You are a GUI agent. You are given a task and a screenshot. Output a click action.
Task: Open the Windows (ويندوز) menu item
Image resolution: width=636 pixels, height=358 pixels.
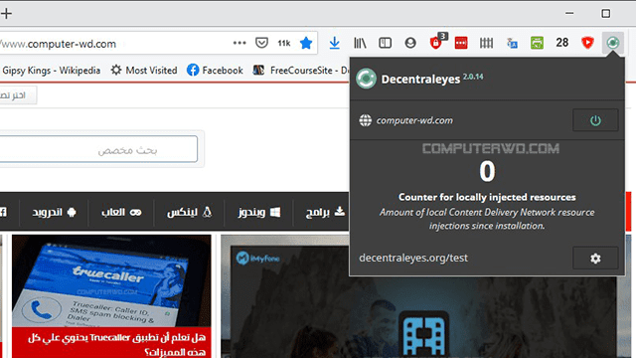[x=258, y=212]
